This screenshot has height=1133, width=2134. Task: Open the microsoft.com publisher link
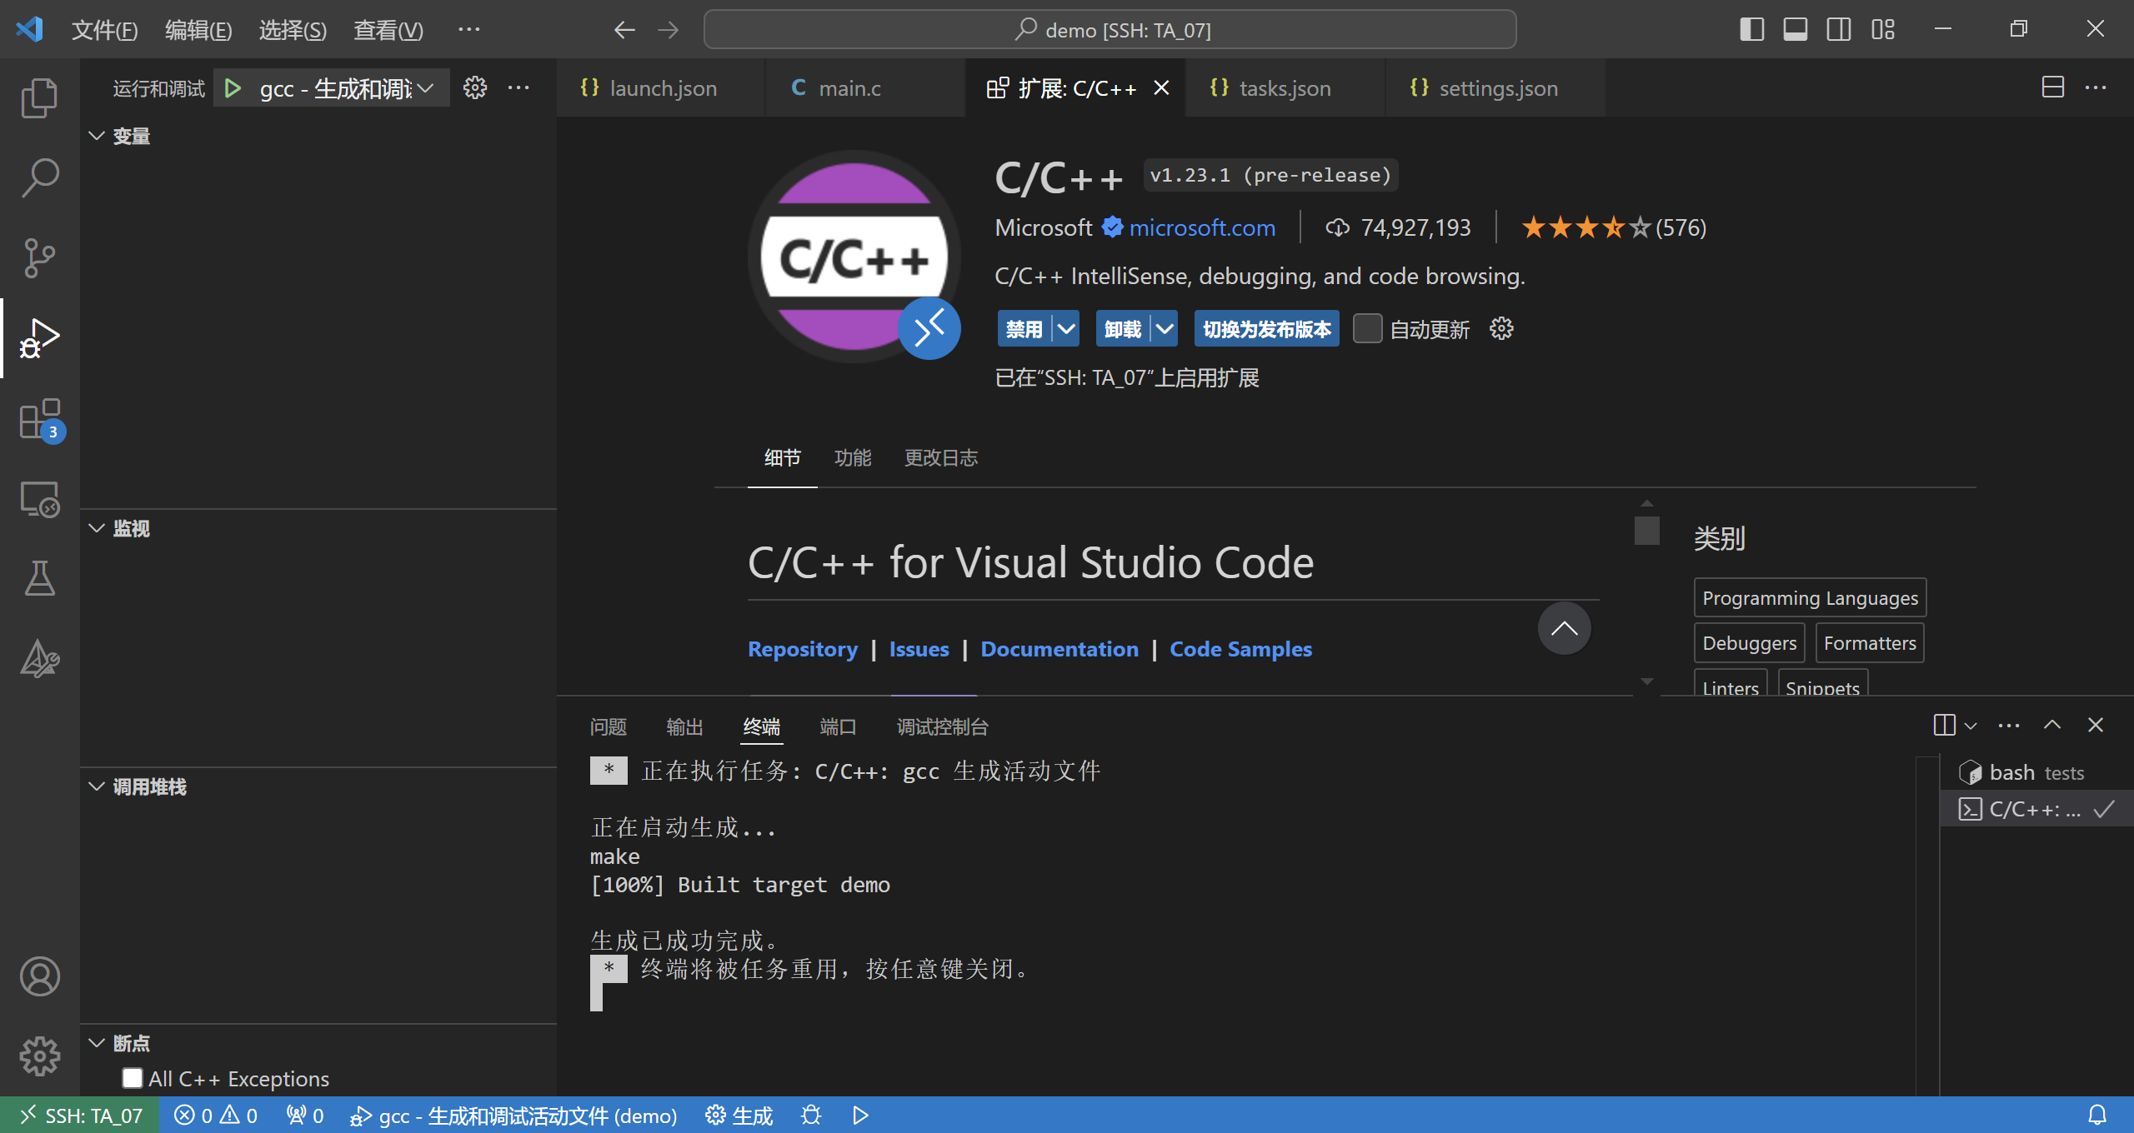(x=1202, y=227)
